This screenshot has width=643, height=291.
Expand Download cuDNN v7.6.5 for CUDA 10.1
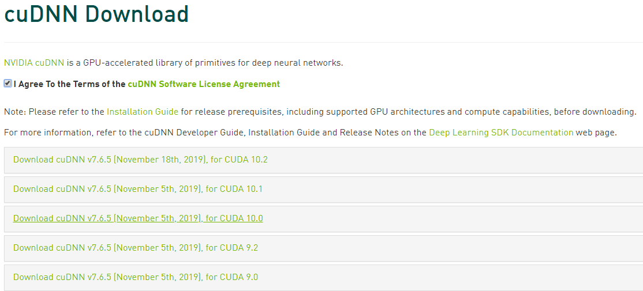[138, 189]
